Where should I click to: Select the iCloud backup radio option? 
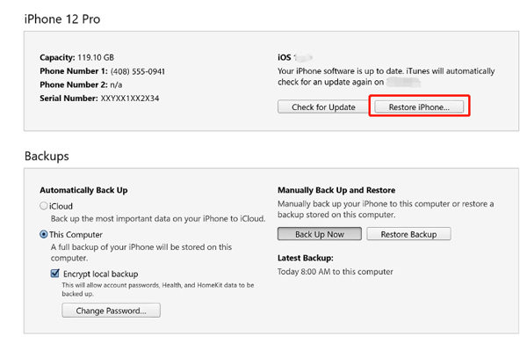tap(43, 206)
